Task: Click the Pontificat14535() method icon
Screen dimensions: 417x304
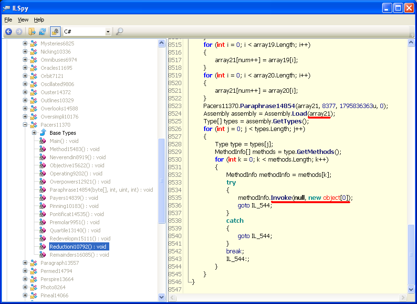Action: click(43, 214)
